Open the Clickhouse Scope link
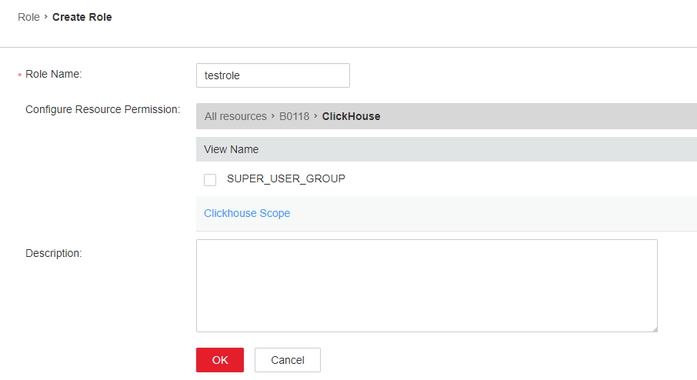The width and height of the screenshot is (697, 380). (x=247, y=213)
